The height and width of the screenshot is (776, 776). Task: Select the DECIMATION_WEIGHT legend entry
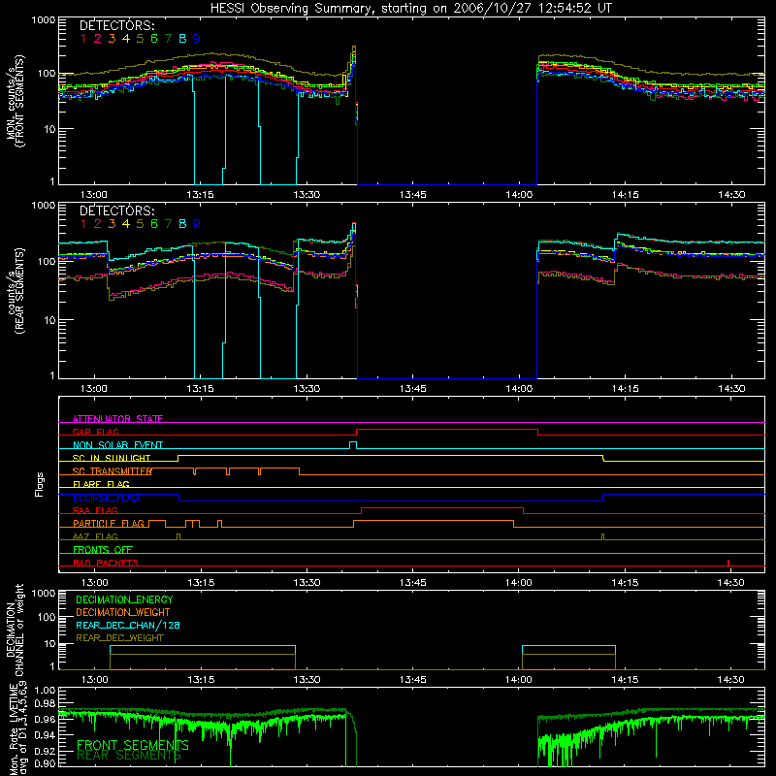coord(123,612)
